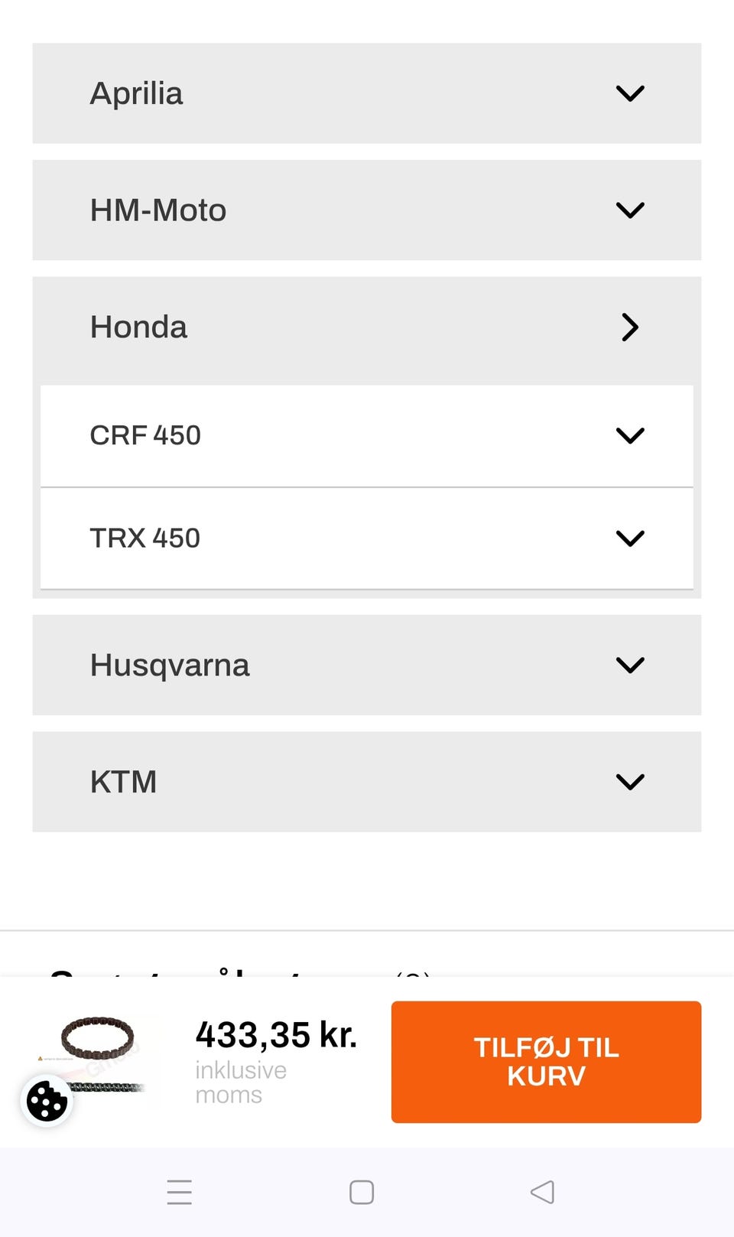Expand the KTM chevron arrow
Screen dimensions: 734x1237
coord(630,782)
